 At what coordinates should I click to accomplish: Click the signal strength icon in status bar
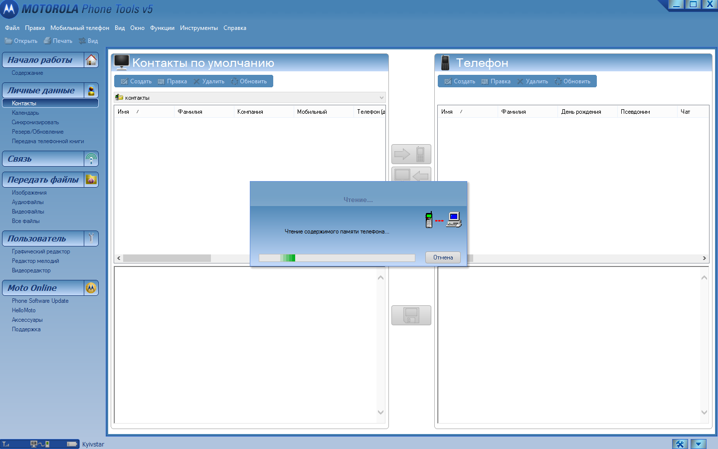coord(6,444)
